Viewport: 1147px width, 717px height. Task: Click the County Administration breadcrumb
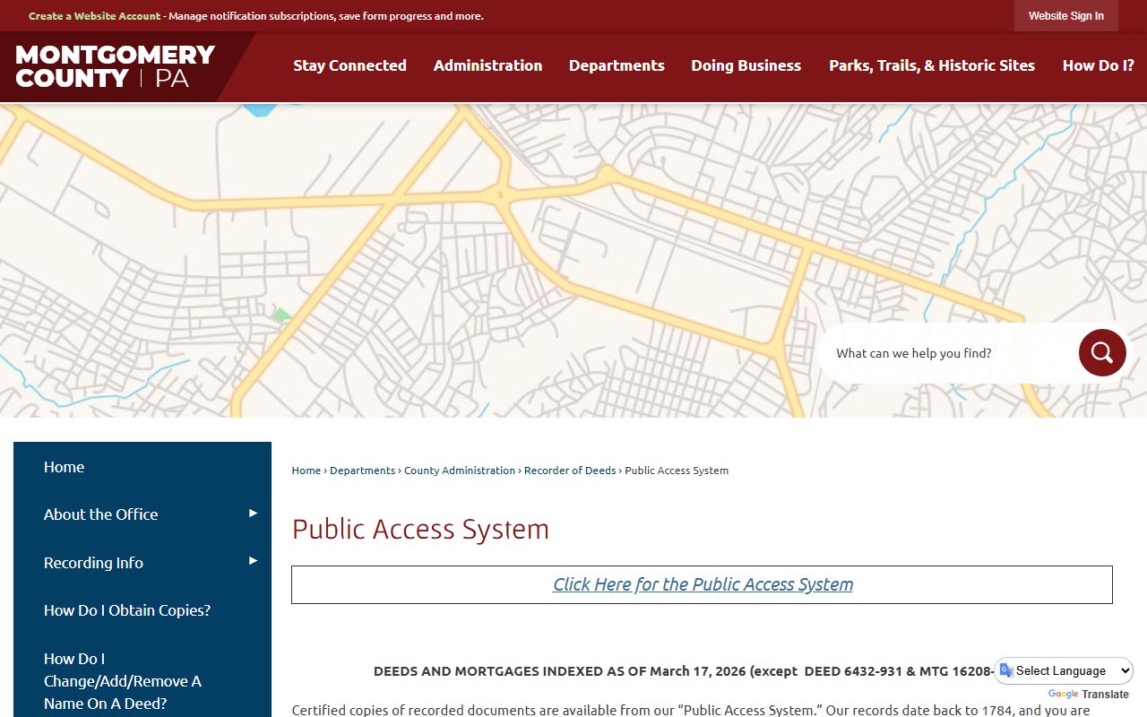(460, 471)
